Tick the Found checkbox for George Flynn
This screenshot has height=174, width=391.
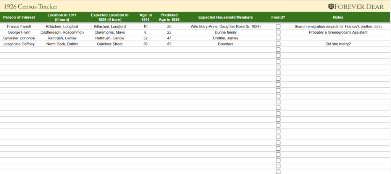pos(278,32)
